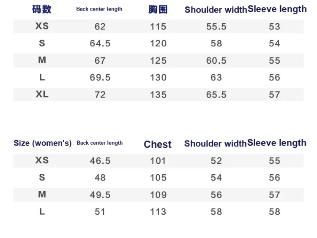The height and width of the screenshot is (238, 317).
Task: Select the 55.5 shoulder width value
Action: (x=216, y=27)
